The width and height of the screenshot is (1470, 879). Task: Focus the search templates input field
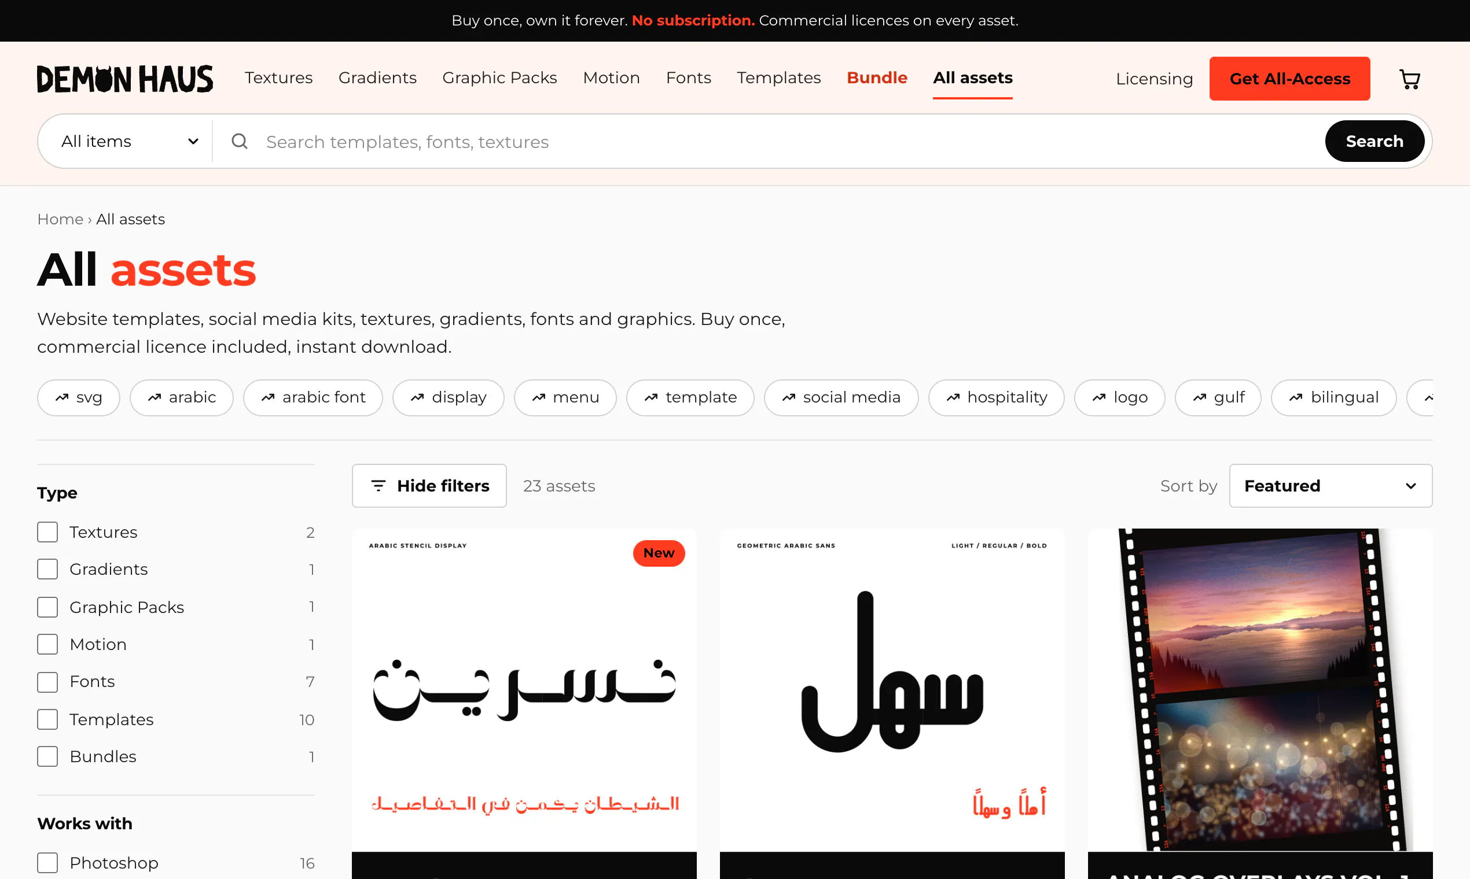[788, 142]
